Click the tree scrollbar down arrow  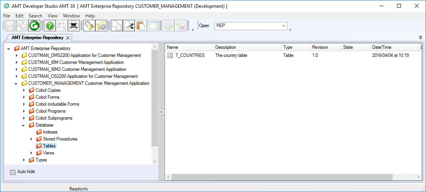[155, 161]
